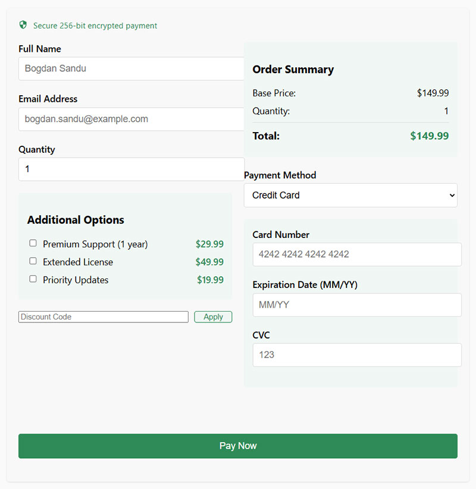Select the CVC input field

[357, 355]
